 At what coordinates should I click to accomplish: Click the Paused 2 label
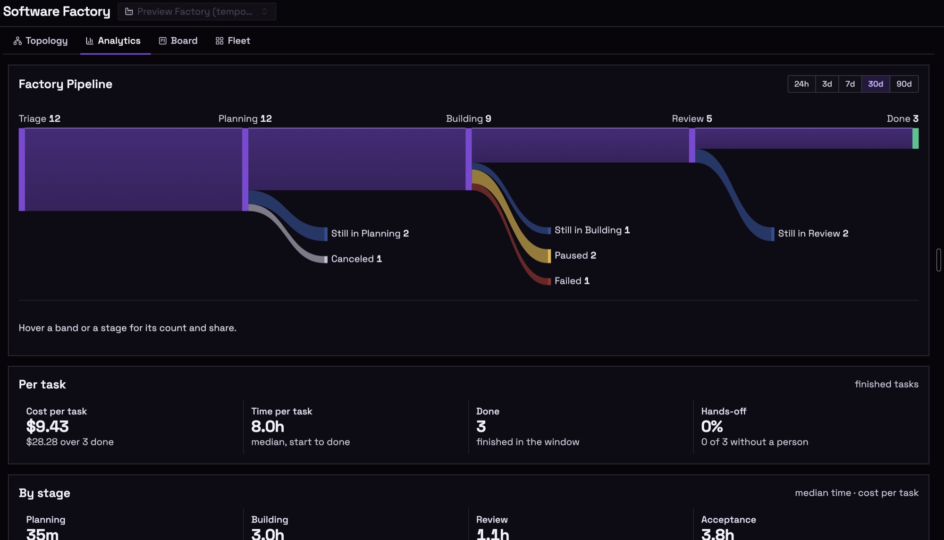575,255
